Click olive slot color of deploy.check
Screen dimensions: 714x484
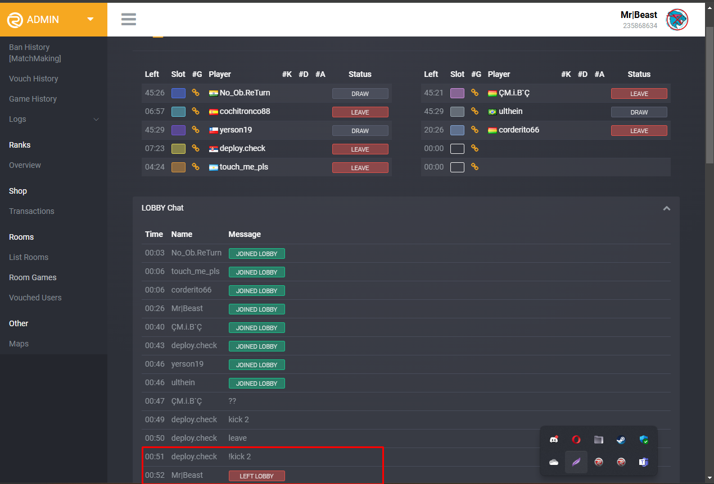(x=178, y=149)
